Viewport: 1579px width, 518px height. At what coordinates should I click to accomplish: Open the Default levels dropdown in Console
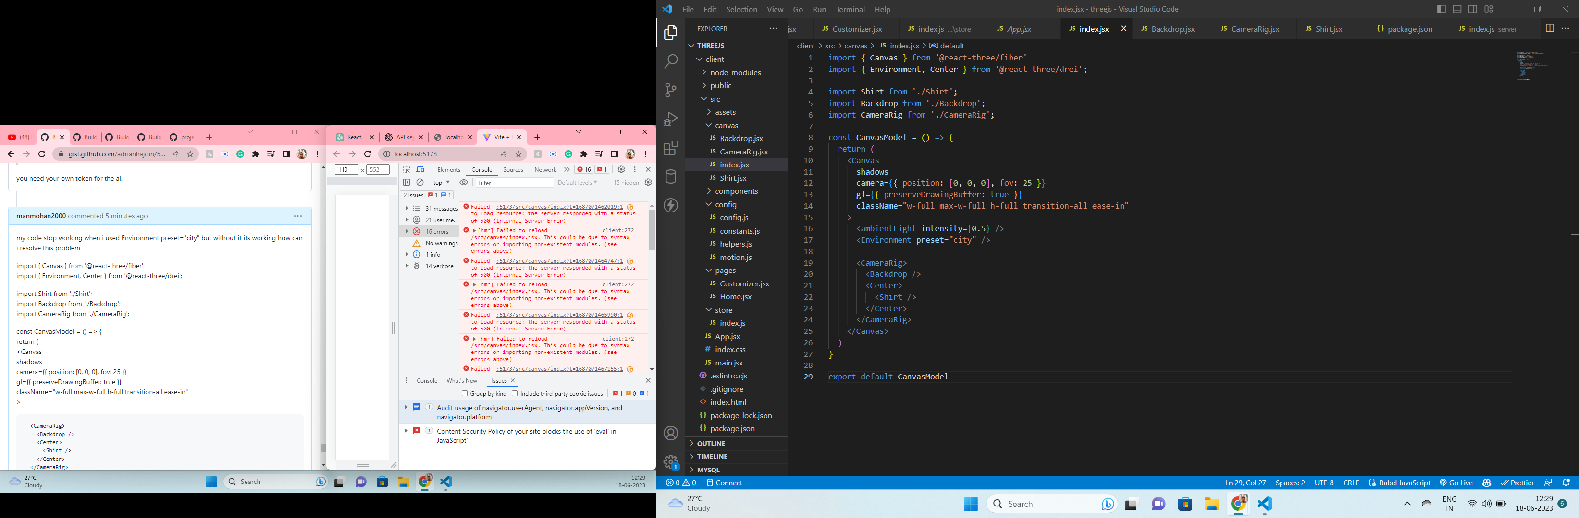coord(577,182)
